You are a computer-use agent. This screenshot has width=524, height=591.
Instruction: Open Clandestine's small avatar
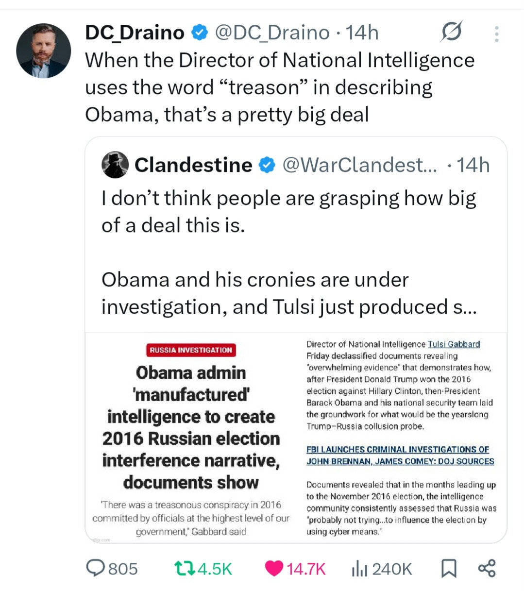[115, 165]
